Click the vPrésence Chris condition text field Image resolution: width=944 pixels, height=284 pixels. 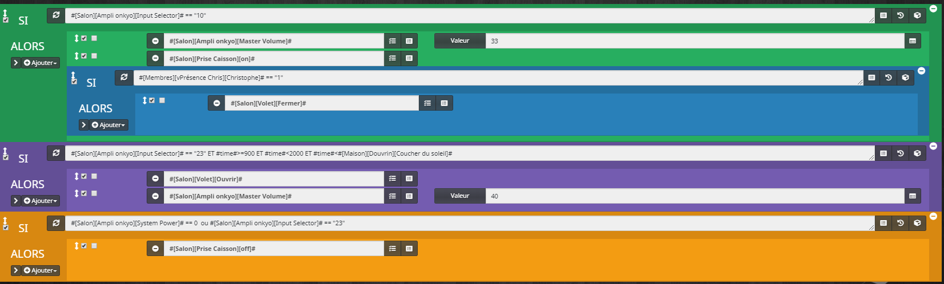point(497,78)
